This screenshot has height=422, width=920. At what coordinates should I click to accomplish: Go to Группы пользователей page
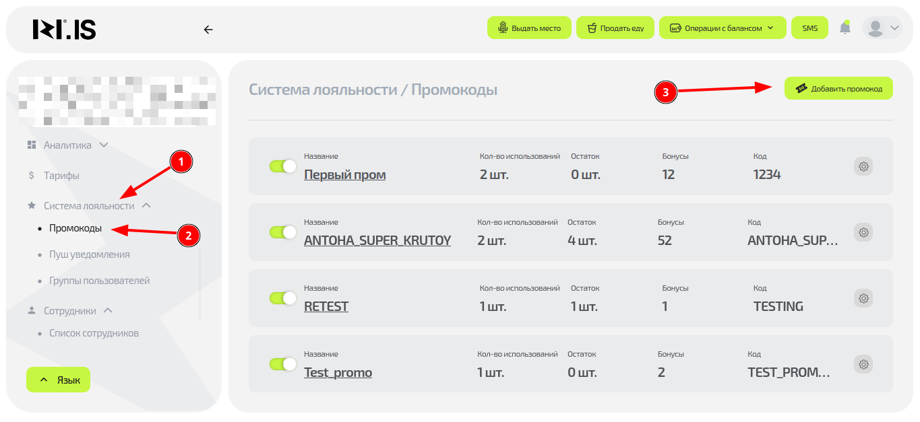point(99,281)
